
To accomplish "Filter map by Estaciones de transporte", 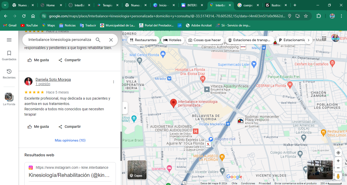I will (x=249, y=40).
